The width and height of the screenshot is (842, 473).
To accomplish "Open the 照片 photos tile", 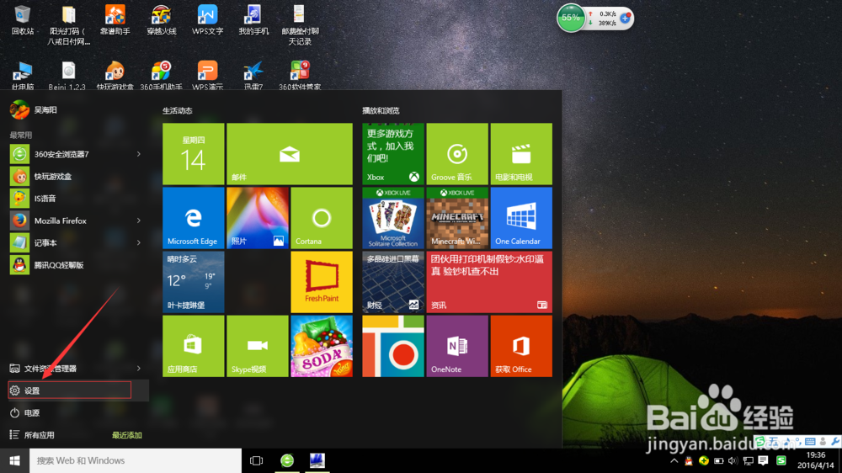I will pyautogui.click(x=257, y=217).
